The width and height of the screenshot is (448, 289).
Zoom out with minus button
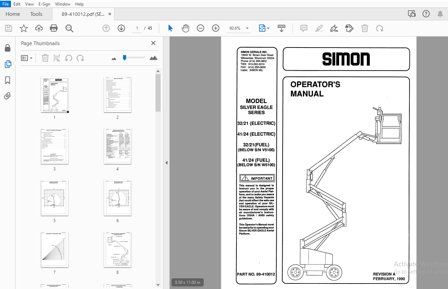click(201, 28)
